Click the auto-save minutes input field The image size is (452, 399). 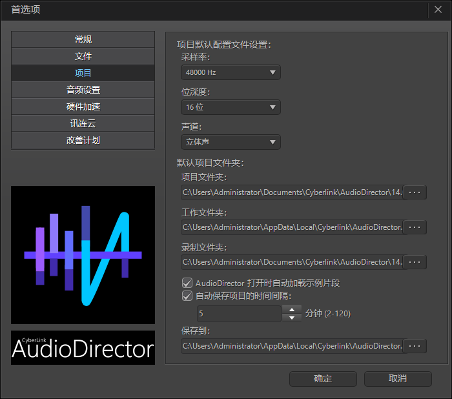[x=239, y=314]
